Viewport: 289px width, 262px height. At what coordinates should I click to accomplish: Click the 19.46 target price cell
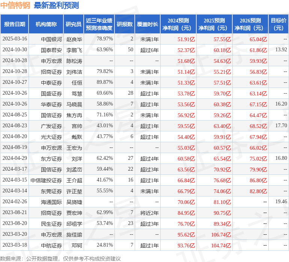[x=281, y=202]
